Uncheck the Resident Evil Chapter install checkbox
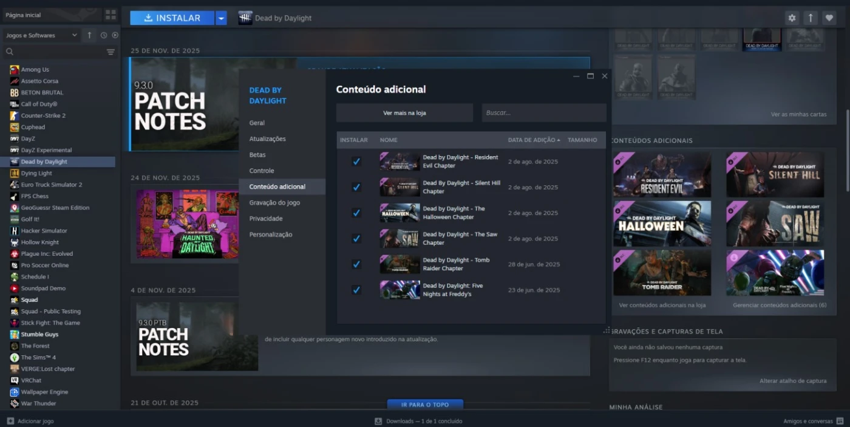This screenshot has width=850, height=427. (356, 162)
